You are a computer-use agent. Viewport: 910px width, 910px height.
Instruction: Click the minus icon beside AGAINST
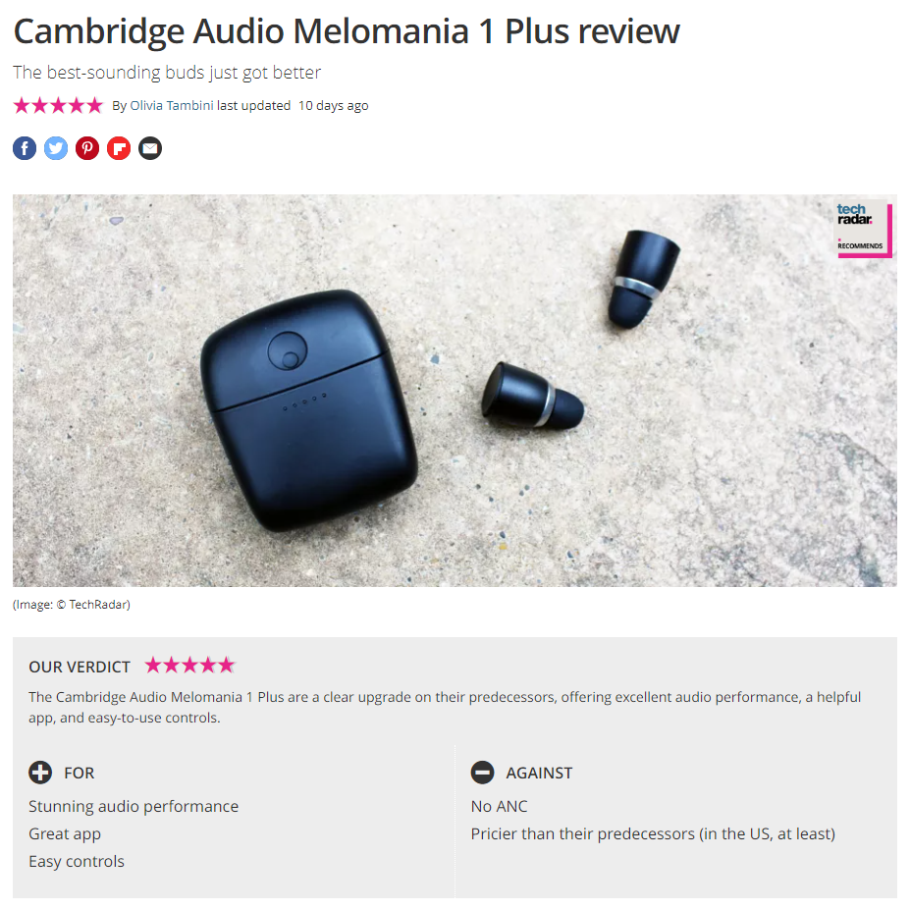[482, 773]
